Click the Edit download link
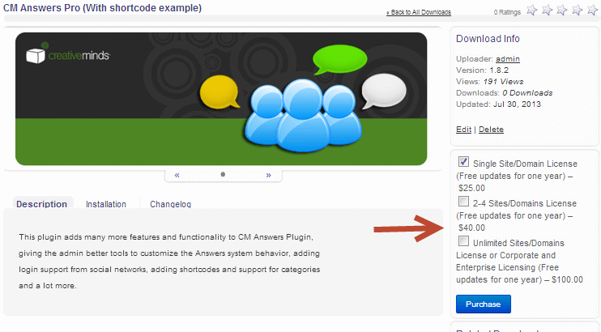The height and width of the screenshot is (332, 601). pyautogui.click(x=463, y=130)
